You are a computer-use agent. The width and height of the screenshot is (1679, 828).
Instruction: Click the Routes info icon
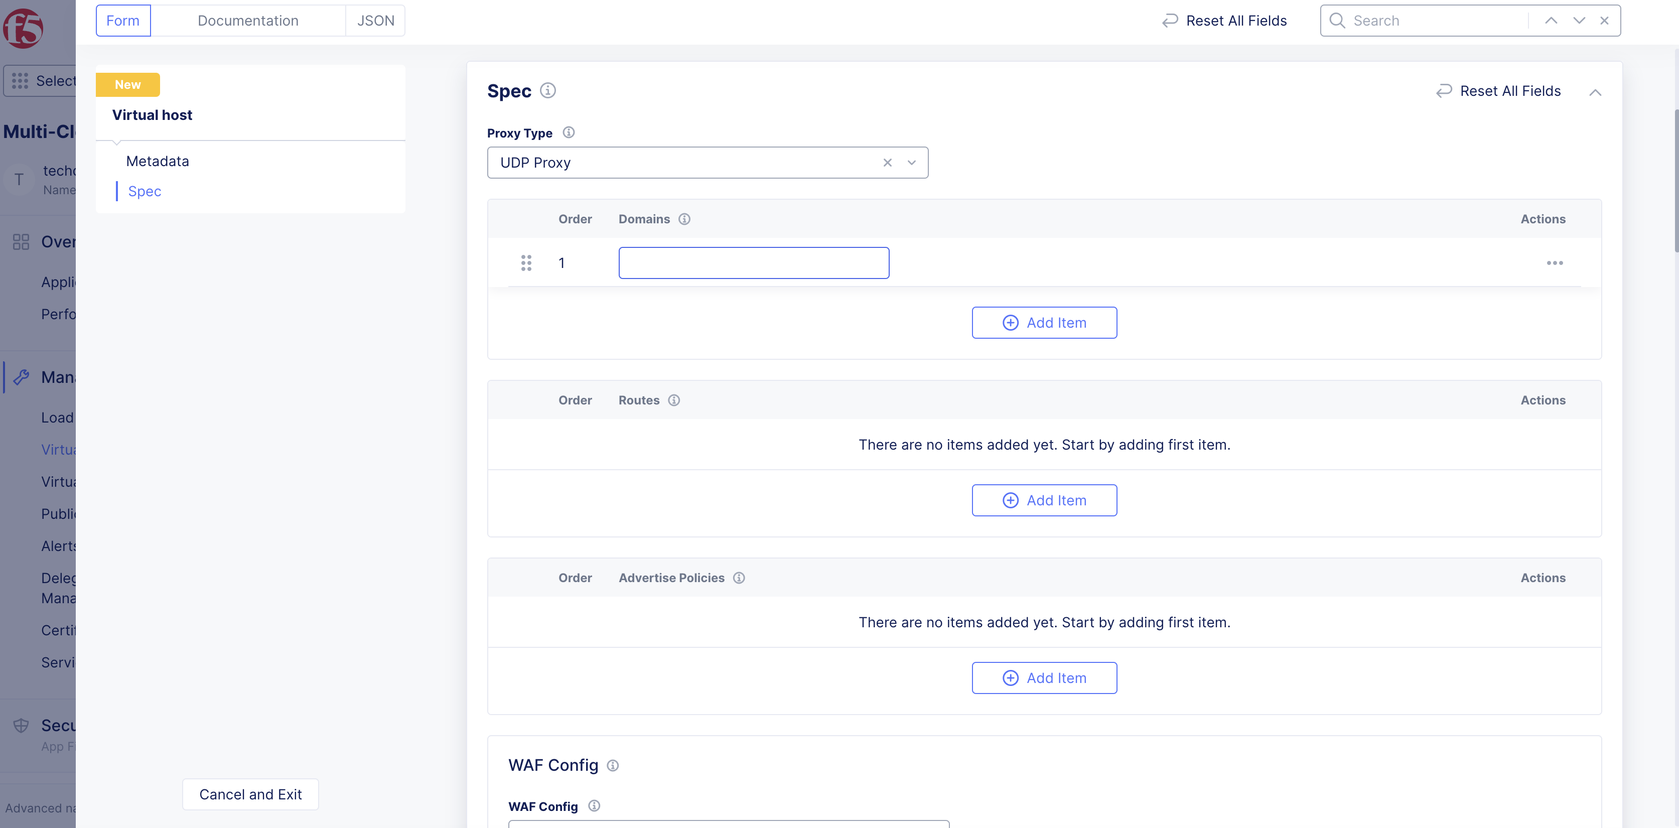[674, 400]
